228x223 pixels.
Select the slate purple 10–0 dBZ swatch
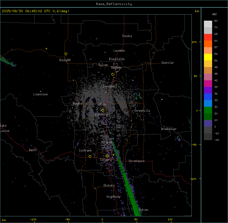coord(208,123)
